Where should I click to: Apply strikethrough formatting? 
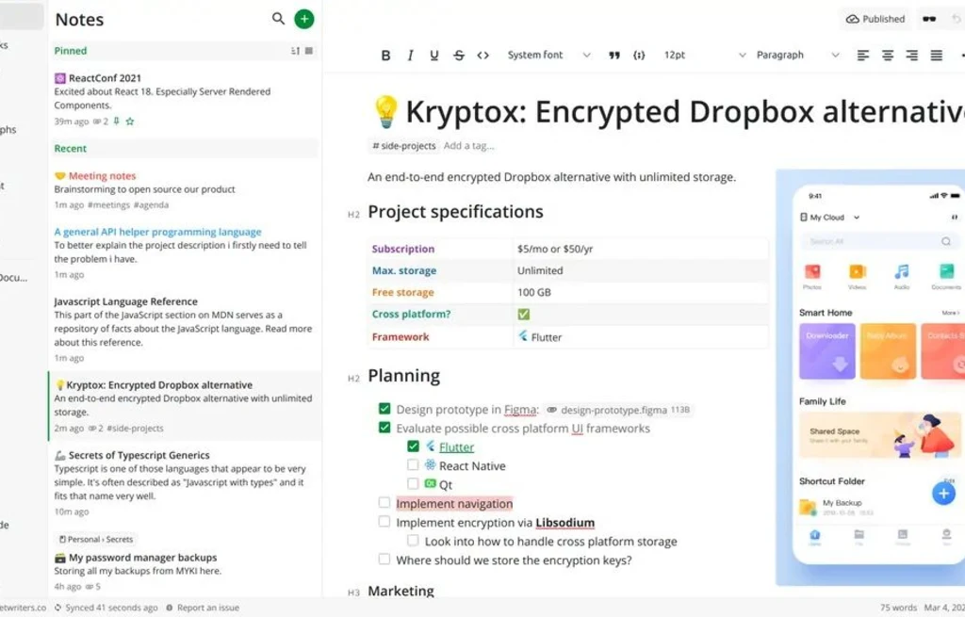pyautogui.click(x=459, y=56)
